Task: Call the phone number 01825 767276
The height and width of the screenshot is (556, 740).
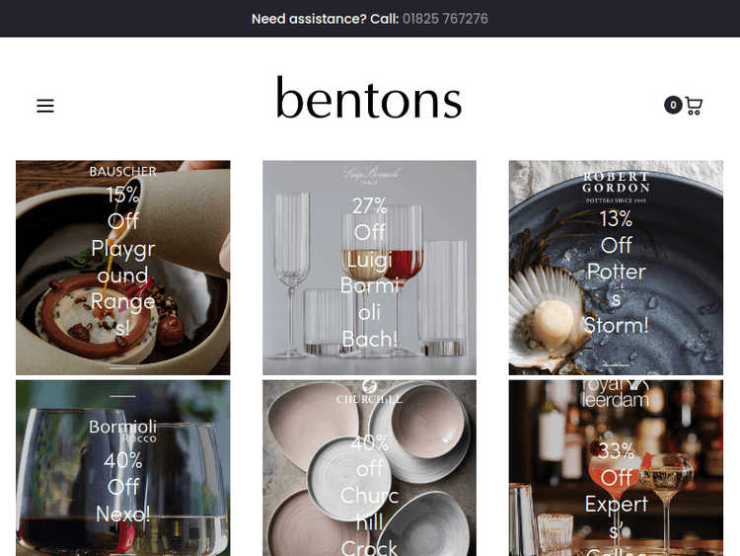Action: point(445,19)
